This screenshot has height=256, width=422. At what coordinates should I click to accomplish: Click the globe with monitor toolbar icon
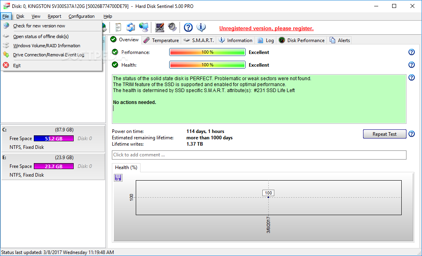(x=144, y=27)
